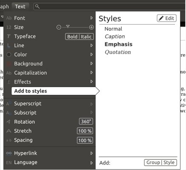Click the Style add button
This screenshot has width=186, height=170.
click(x=169, y=162)
